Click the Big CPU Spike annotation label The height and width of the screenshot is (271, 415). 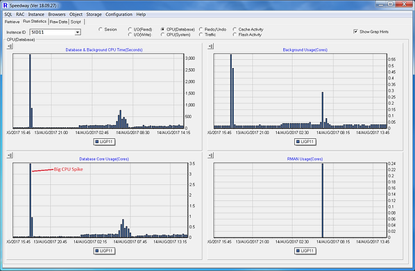click(x=69, y=170)
